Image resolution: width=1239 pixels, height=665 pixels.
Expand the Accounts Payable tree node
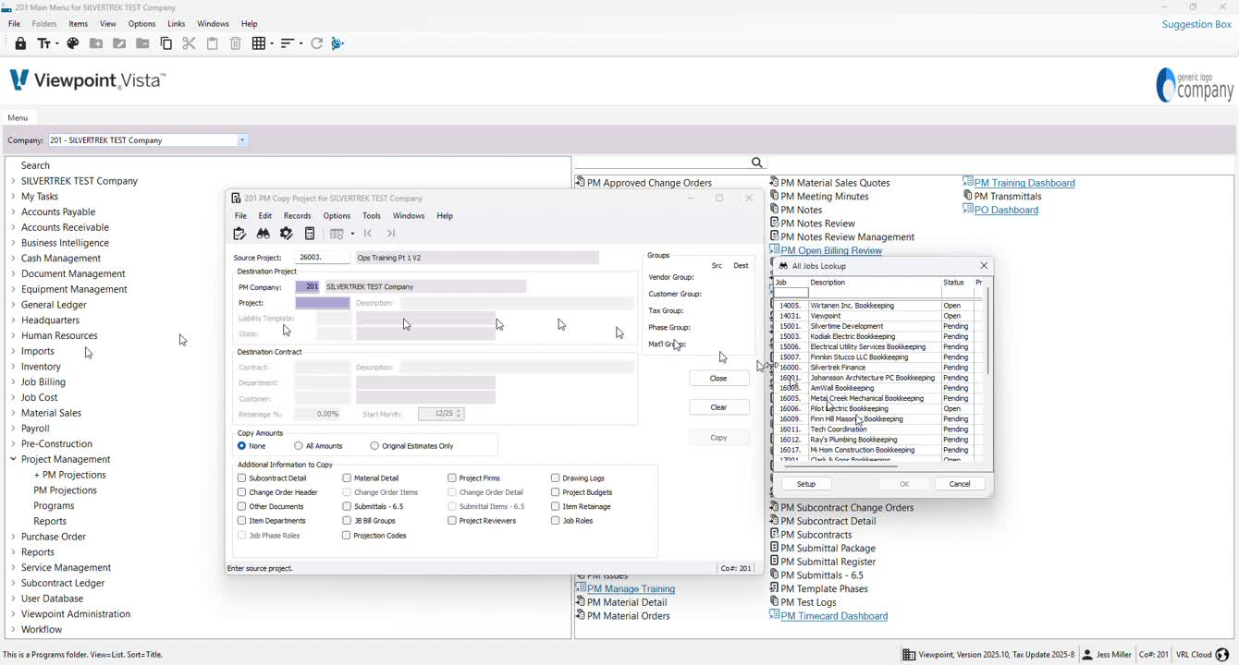pos(13,212)
